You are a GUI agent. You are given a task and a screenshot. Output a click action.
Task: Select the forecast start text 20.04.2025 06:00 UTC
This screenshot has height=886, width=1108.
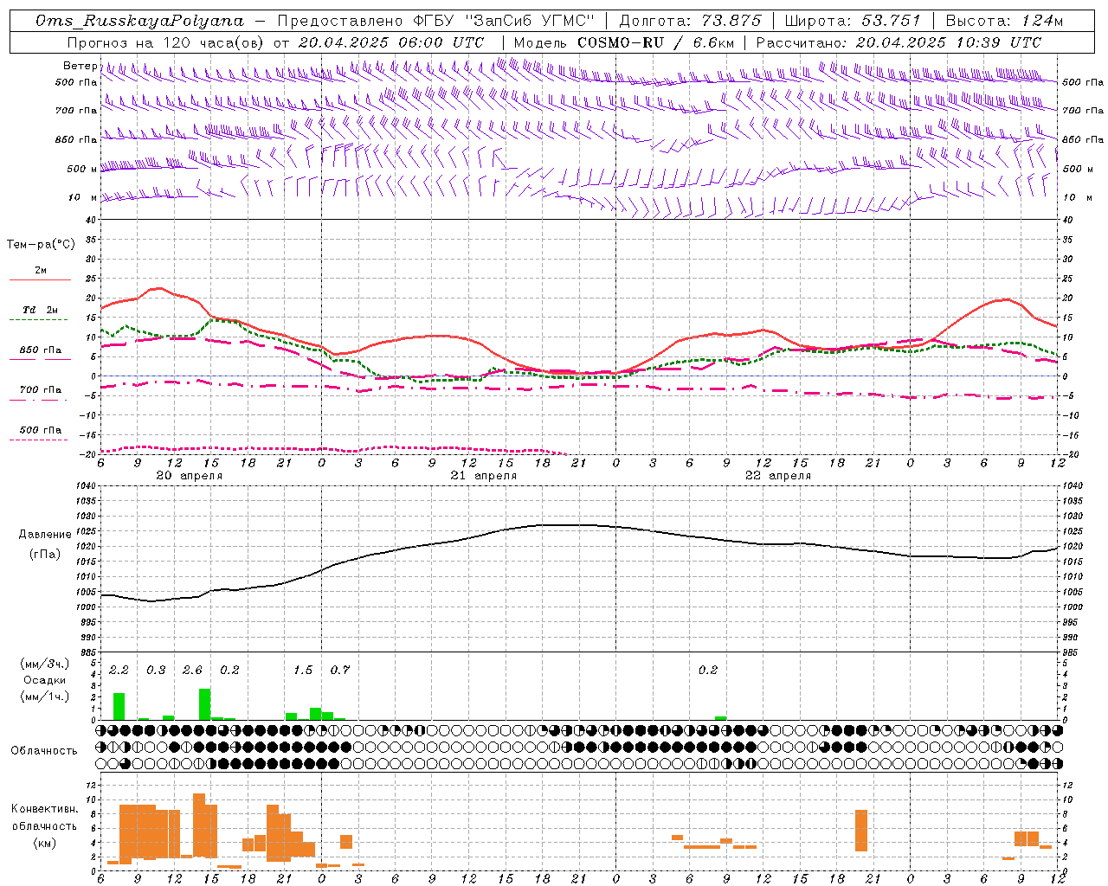point(390,42)
